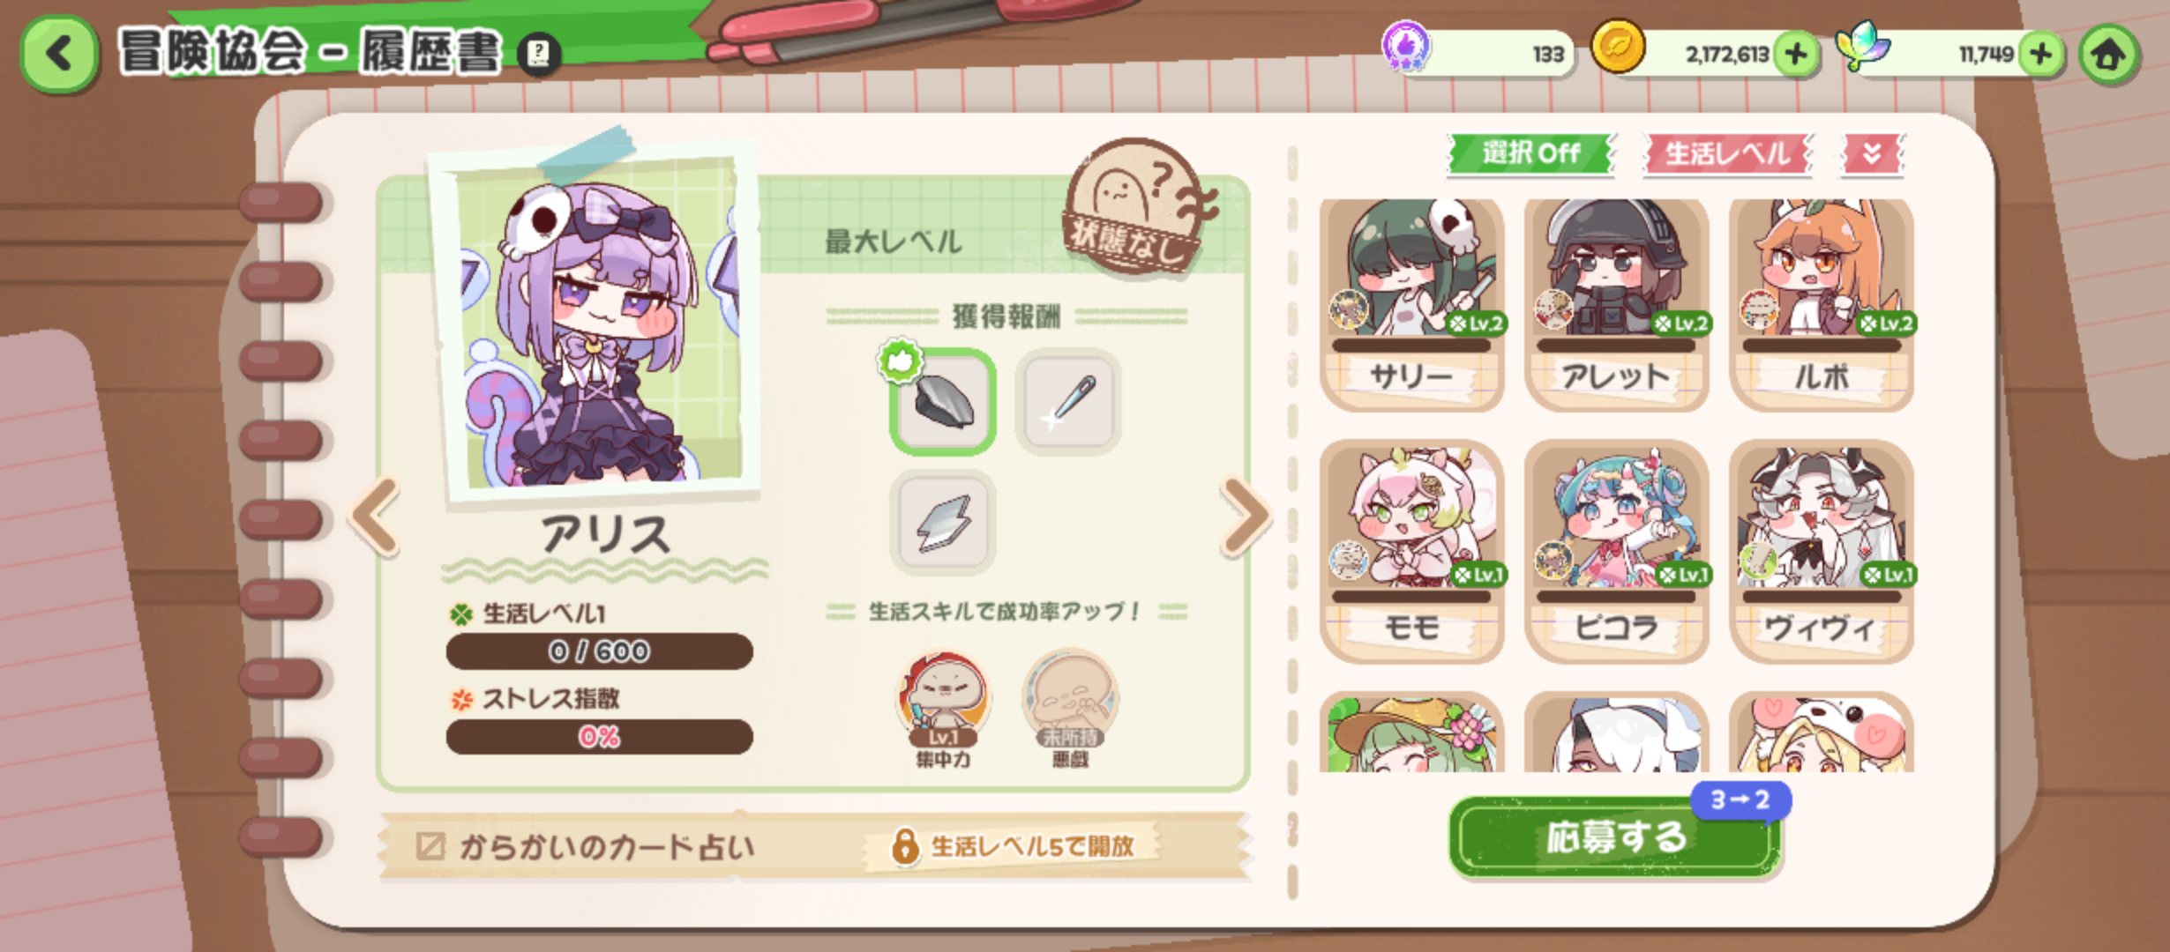Select the ピコラ character card
This screenshot has height=952, width=2170.
1616,551
